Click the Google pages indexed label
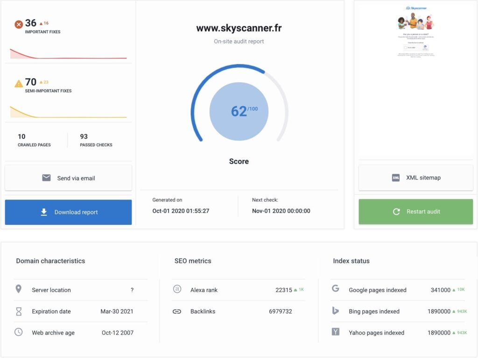The image size is (478, 358). [378, 290]
